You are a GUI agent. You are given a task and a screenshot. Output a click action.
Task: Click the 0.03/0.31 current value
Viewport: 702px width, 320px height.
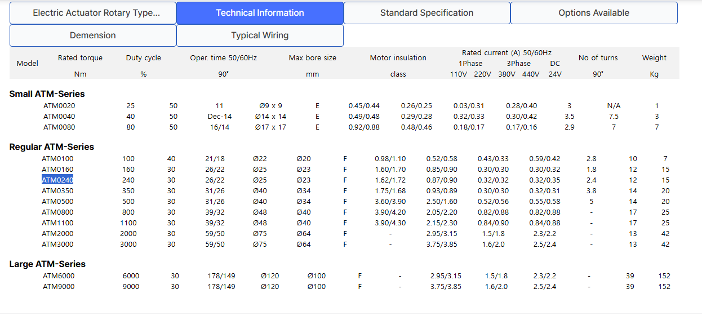coord(469,106)
